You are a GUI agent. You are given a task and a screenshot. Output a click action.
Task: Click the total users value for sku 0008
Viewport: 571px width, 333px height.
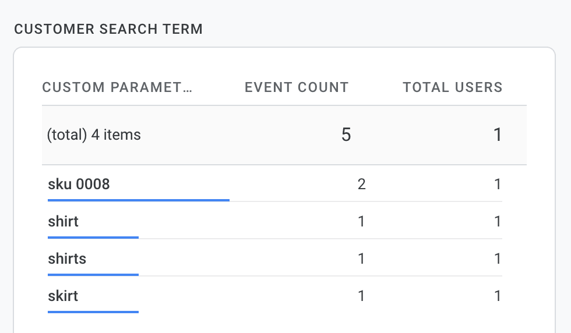point(497,185)
